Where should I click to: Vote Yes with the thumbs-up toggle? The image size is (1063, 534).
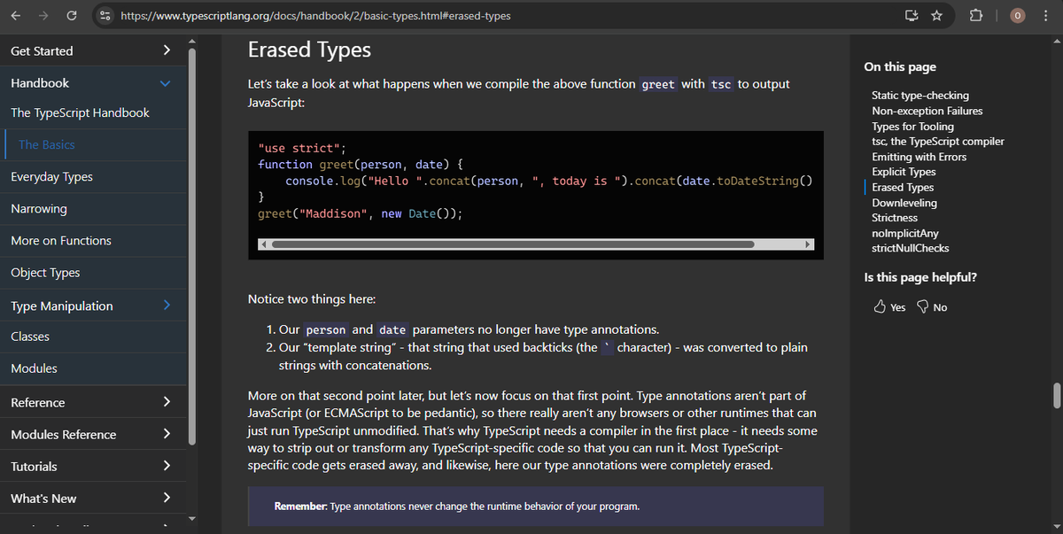click(x=888, y=306)
